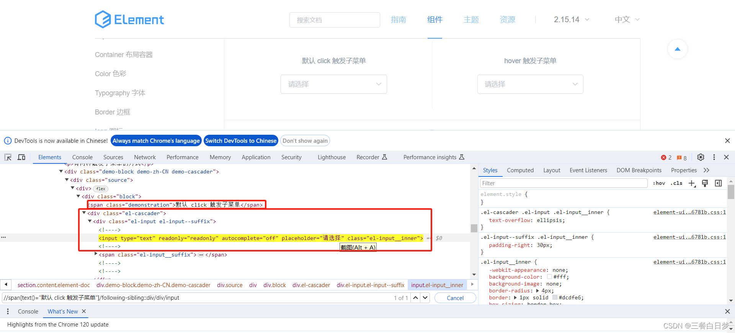Switch to the Computed styles tab
The height and width of the screenshot is (333, 735).
[520, 170]
